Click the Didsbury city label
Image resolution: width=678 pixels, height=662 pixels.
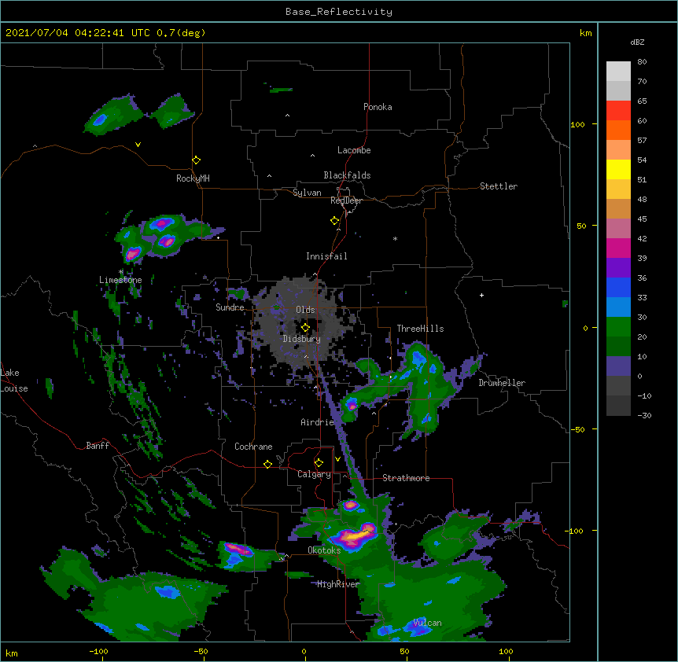point(302,339)
